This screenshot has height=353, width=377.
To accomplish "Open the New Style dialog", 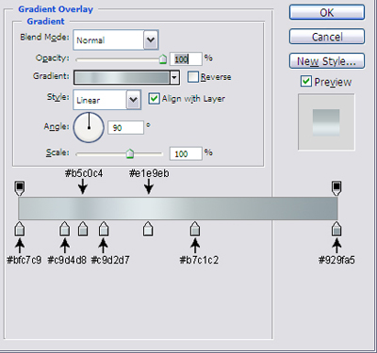I will click(x=327, y=61).
